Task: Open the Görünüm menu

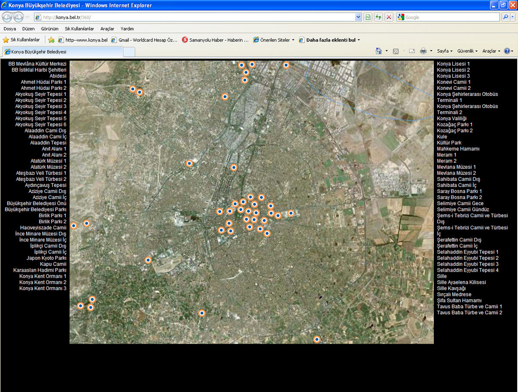Action: (50, 29)
